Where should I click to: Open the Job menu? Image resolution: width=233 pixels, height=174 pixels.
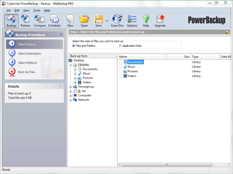pos(8,11)
